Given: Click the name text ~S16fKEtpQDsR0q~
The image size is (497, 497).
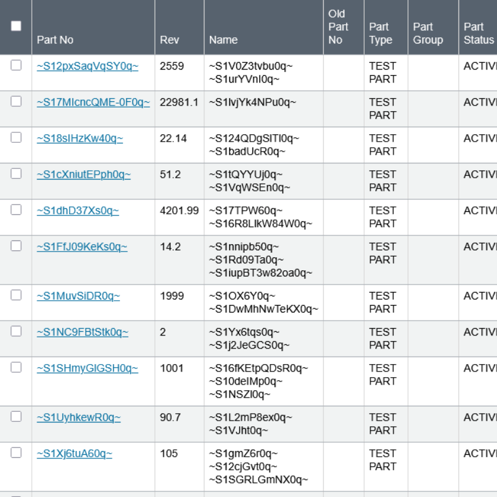Looking at the screenshot, I should [258, 368].
